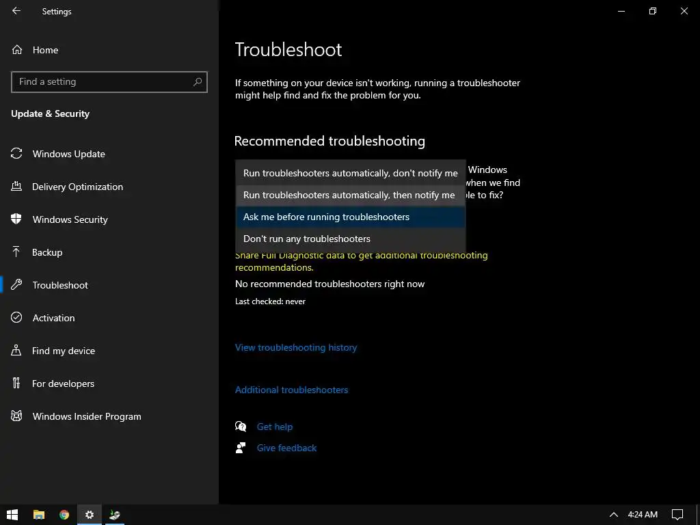Open Additional troubleshooters link
Screen dimensions: 700x525
coord(291,390)
